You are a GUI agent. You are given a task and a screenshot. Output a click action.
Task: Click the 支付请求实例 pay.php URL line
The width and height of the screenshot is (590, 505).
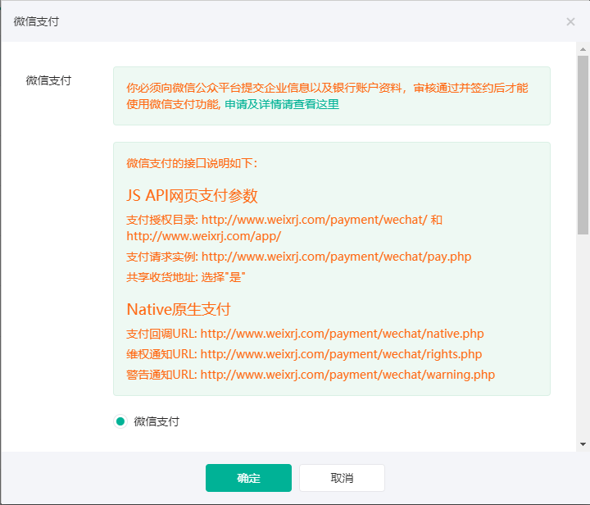click(x=299, y=257)
